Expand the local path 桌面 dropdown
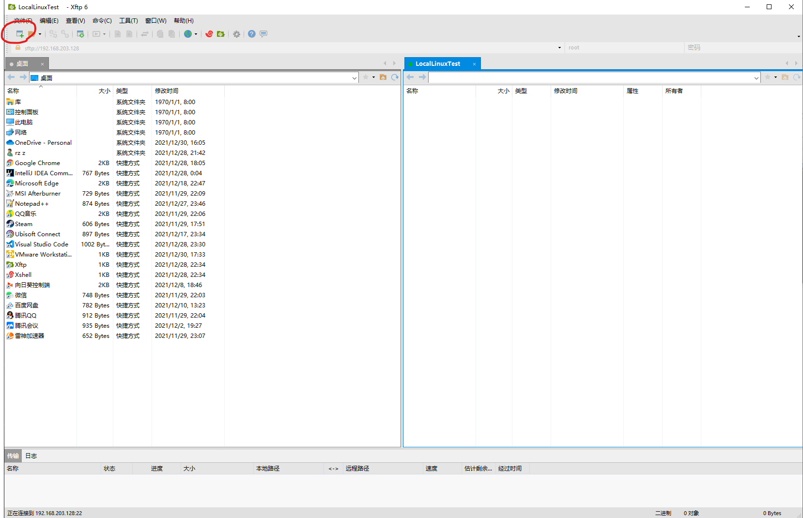This screenshot has height=518, width=803. pos(355,78)
